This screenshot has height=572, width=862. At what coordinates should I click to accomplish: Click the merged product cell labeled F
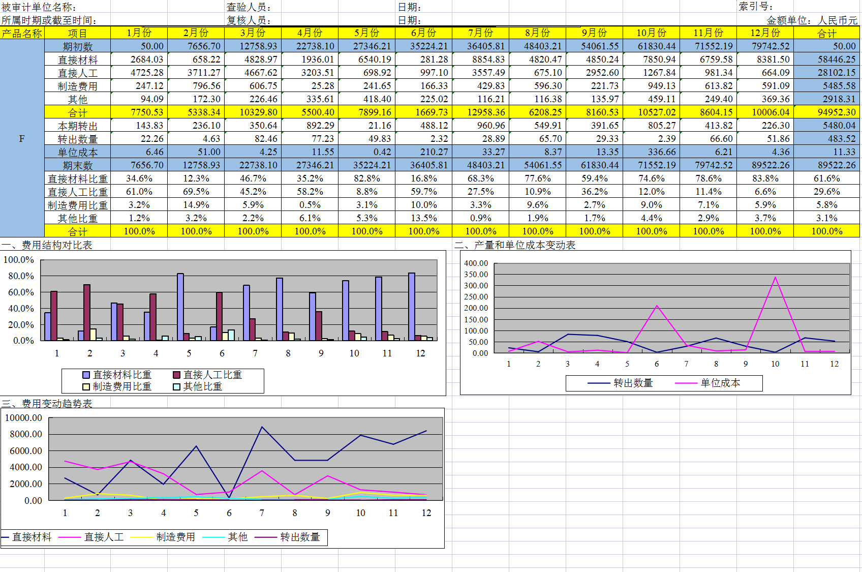tap(22, 139)
